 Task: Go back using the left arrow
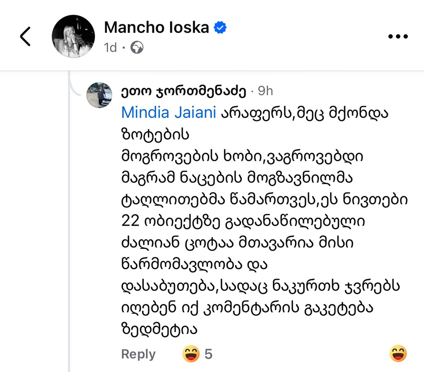tap(26, 36)
